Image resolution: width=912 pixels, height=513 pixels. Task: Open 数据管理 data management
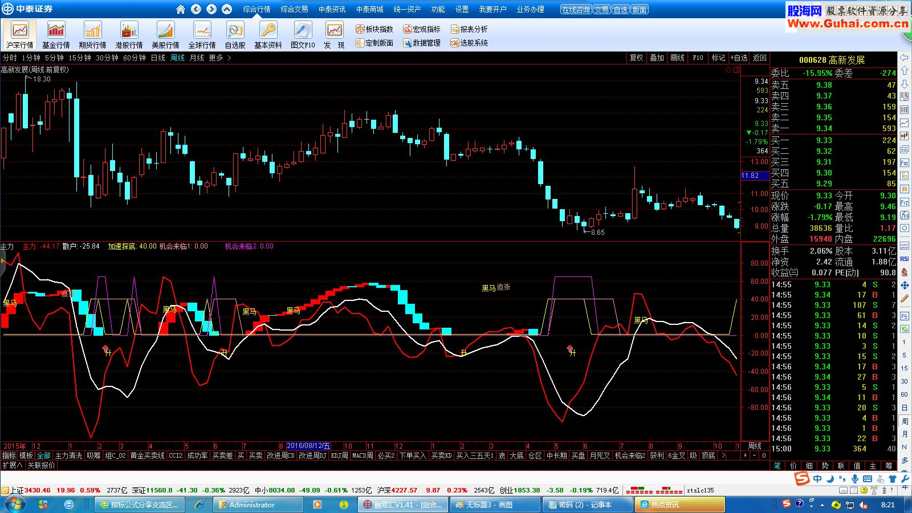pyautogui.click(x=422, y=43)
